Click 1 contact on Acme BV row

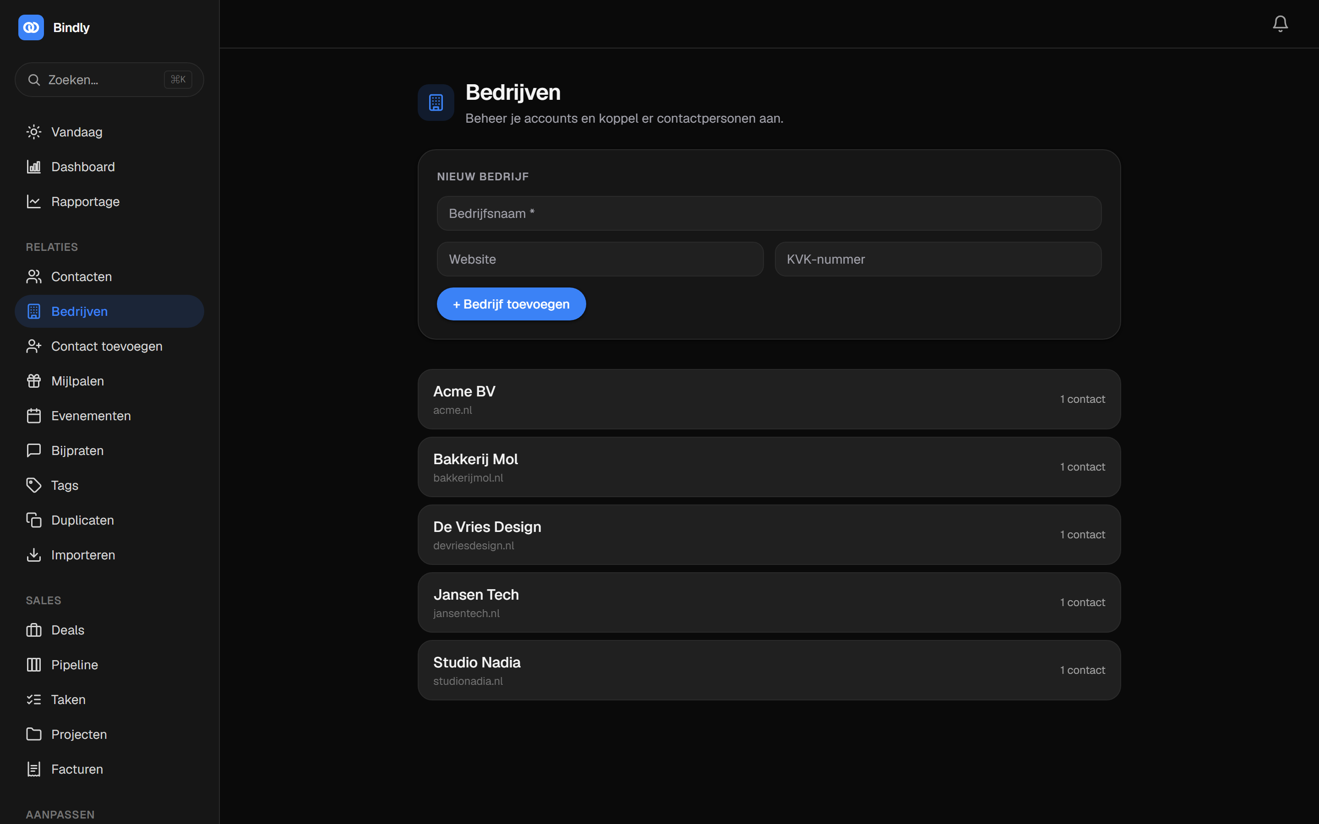coord(1083,399)
